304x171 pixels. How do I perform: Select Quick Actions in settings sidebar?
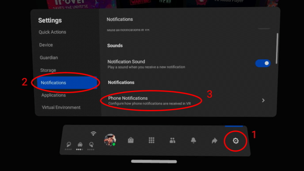(x=52, y=32)
